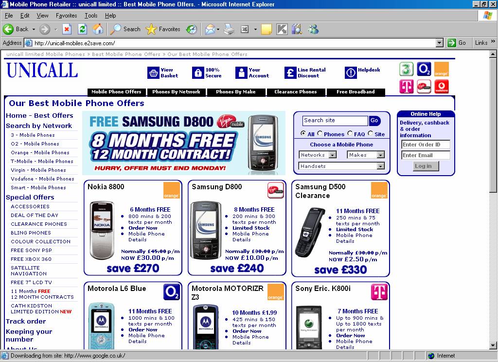Click the browser address bar URL
Image resolution: width=498 pixels, height=362 pixels.
click(x=75, y=43)
